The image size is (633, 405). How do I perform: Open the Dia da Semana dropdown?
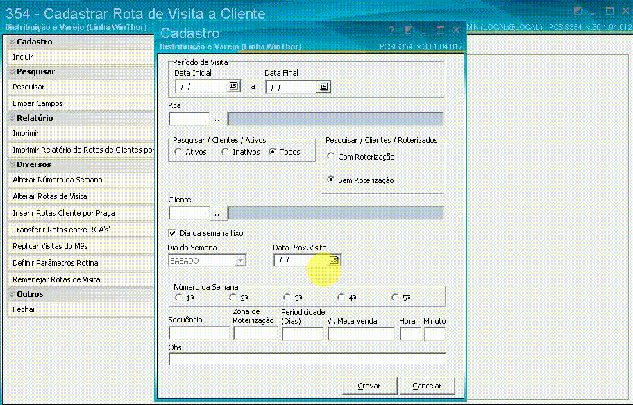240,261
